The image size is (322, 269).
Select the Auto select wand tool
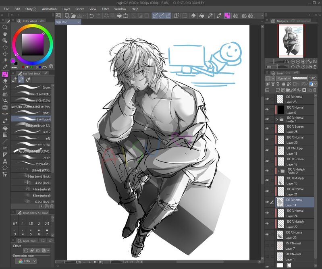pos(5,60)
